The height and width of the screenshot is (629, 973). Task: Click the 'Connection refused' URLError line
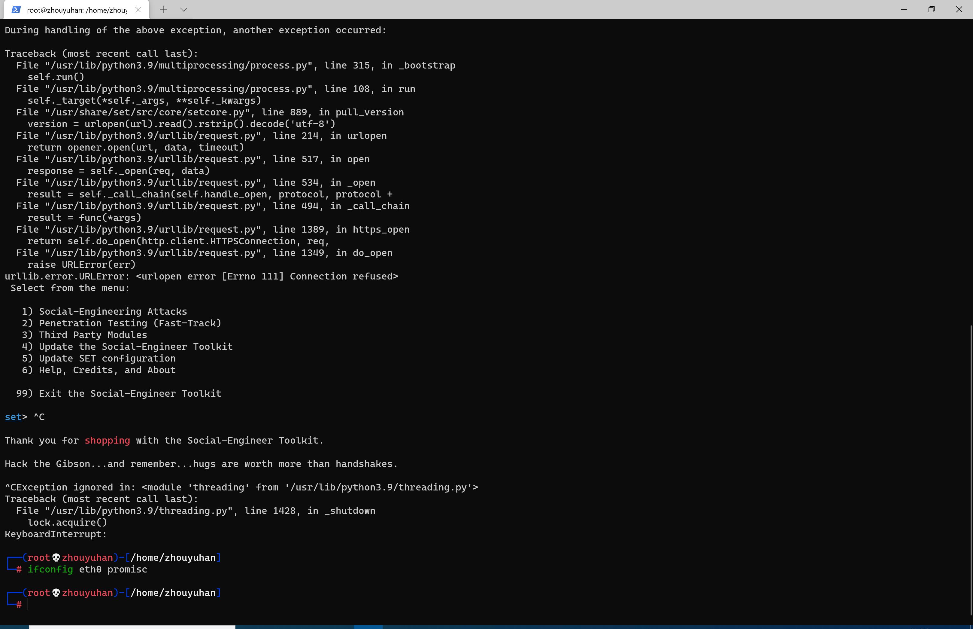(202, 276)
